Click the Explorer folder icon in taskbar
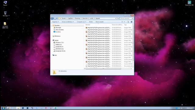This screenshot has width=195, height=110. pyautogui.click(x=18, y=108)
